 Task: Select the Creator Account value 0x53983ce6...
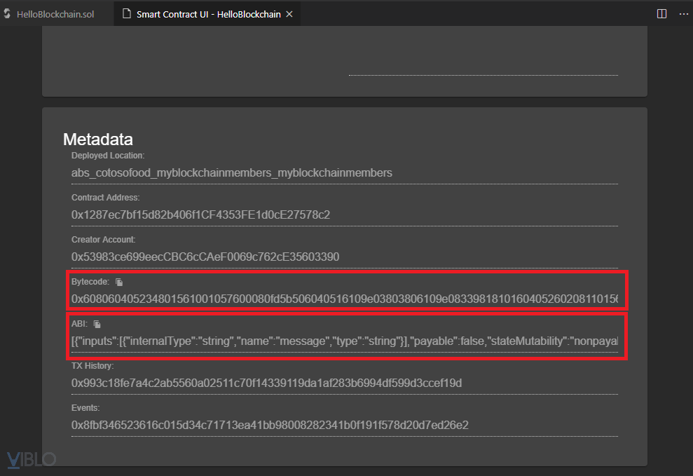click(205, 257)
